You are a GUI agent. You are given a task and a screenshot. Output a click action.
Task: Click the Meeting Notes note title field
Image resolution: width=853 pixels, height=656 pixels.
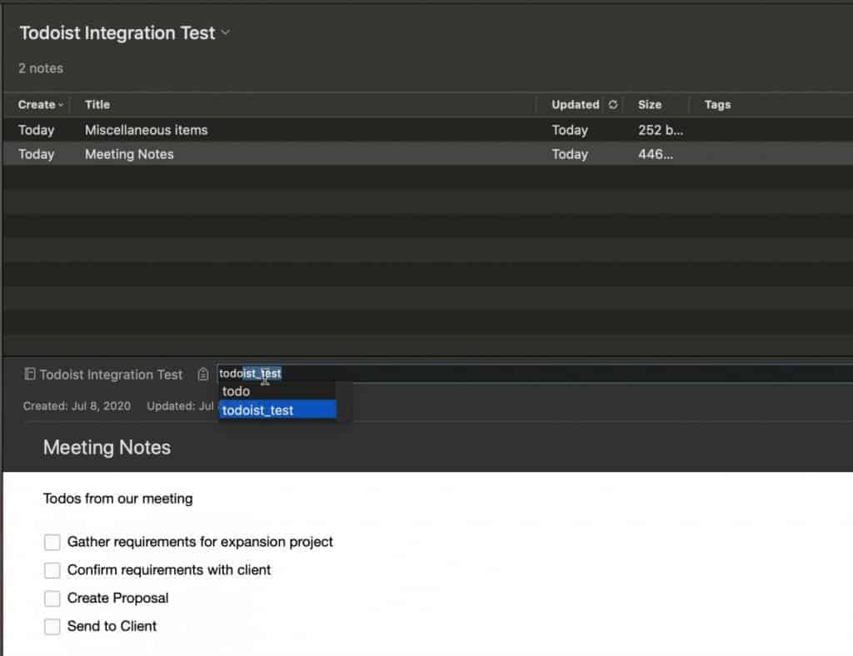107,447
